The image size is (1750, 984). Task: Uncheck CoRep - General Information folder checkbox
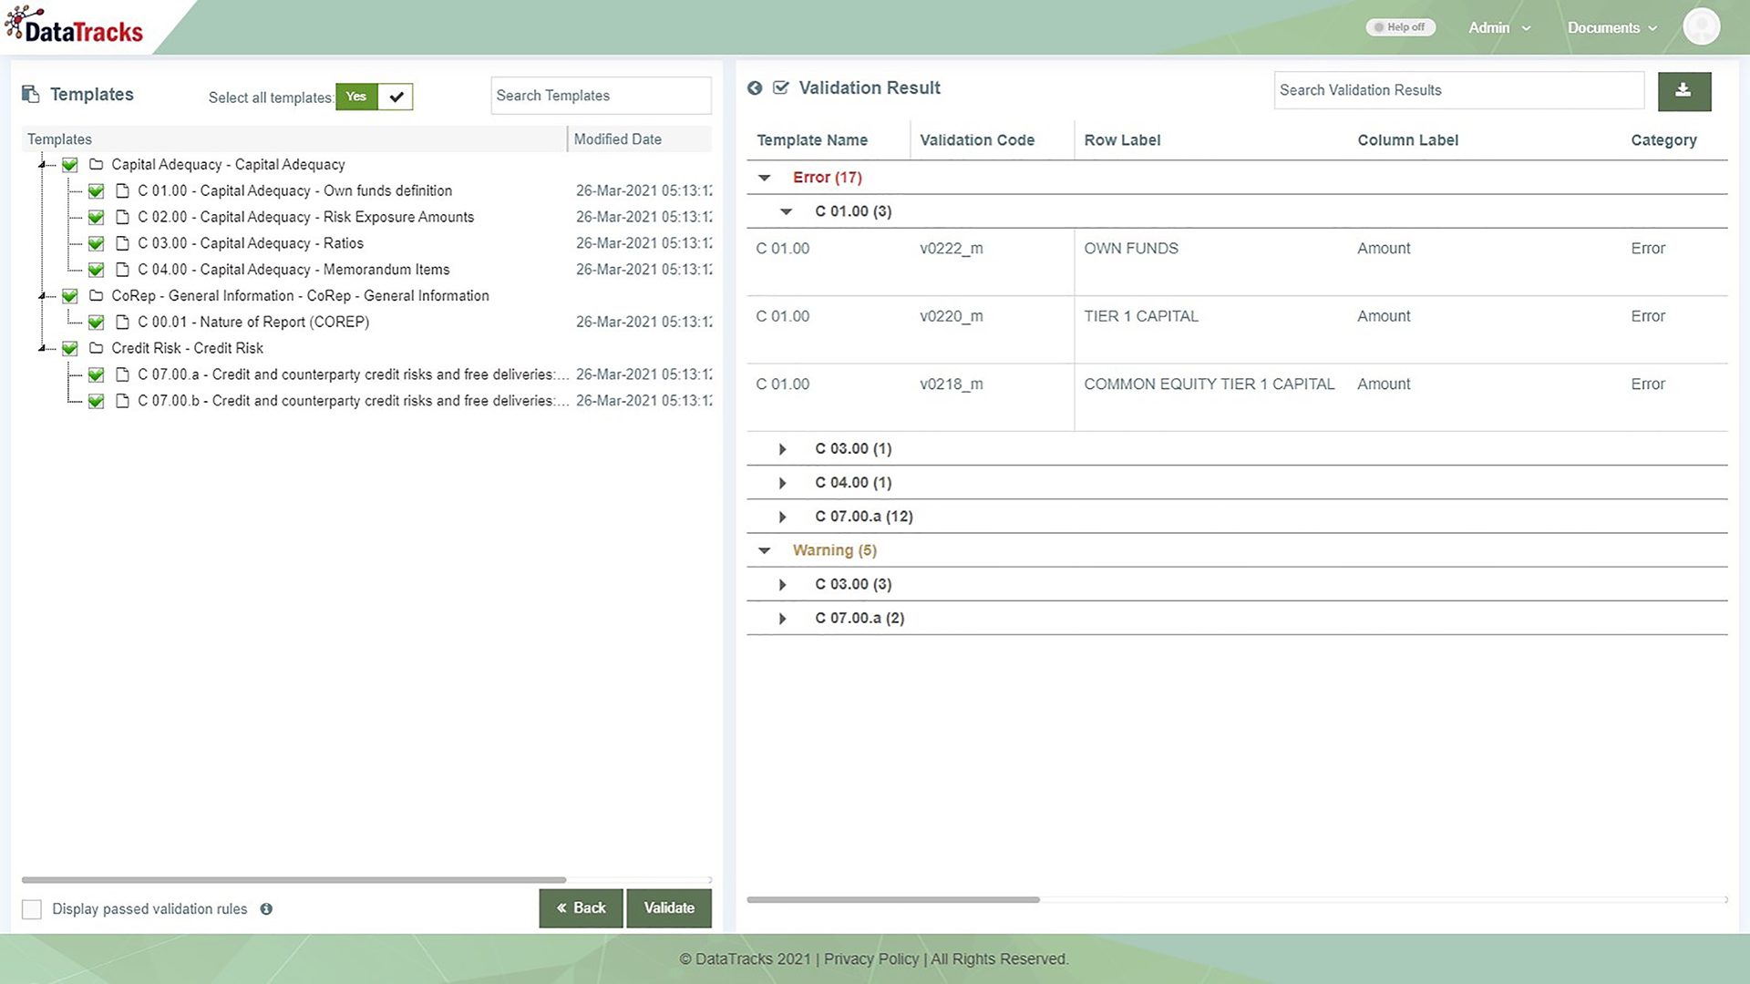(70, 296)
